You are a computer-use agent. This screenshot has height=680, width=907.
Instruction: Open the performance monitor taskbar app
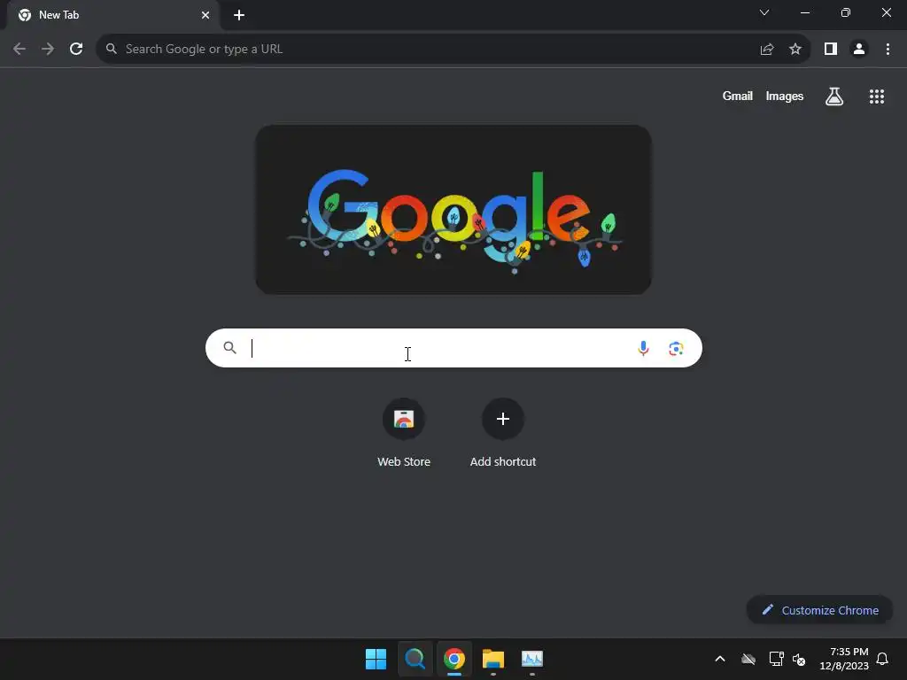(532, 659)
